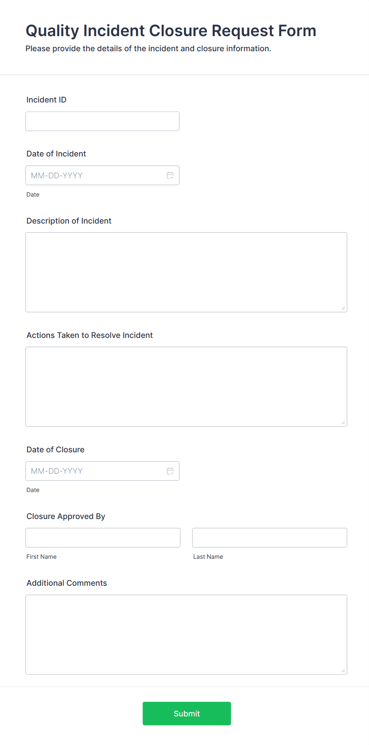The width and height of the screenshot is (369, 745).
Task: Click the Incident ID label
Action: (x=46, y=100)
